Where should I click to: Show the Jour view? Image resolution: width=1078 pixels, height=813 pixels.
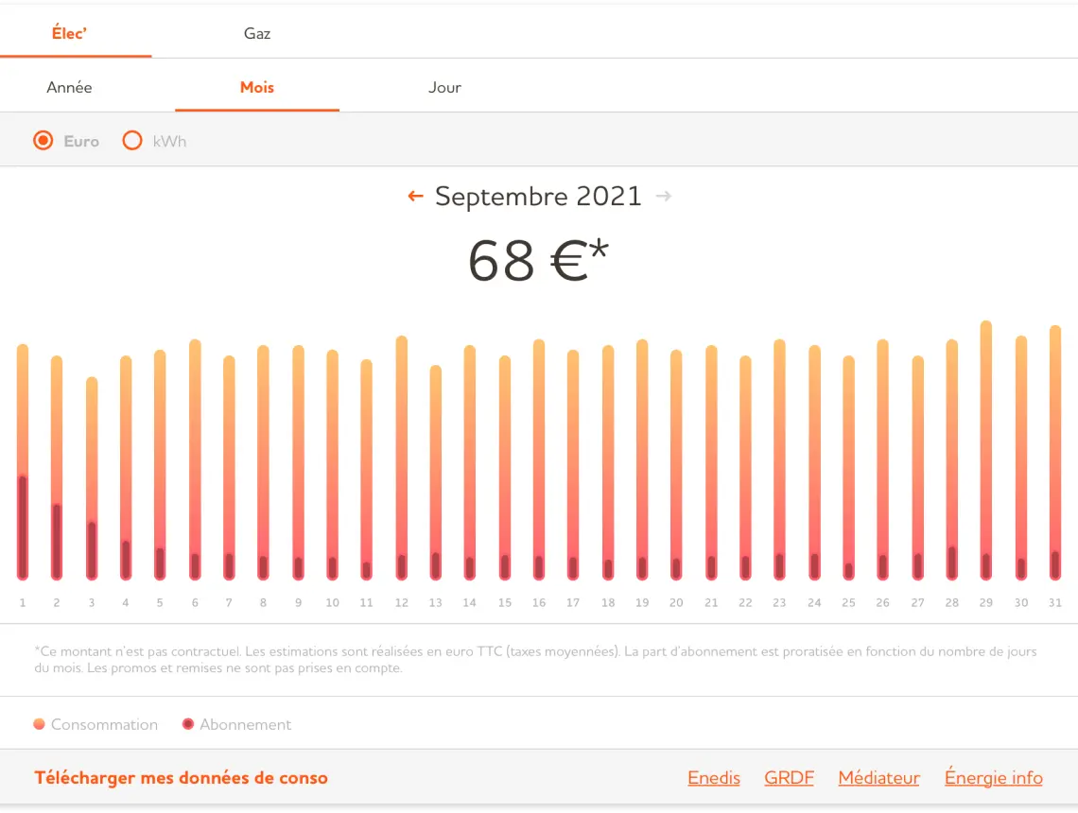click(x=444, y=87)
